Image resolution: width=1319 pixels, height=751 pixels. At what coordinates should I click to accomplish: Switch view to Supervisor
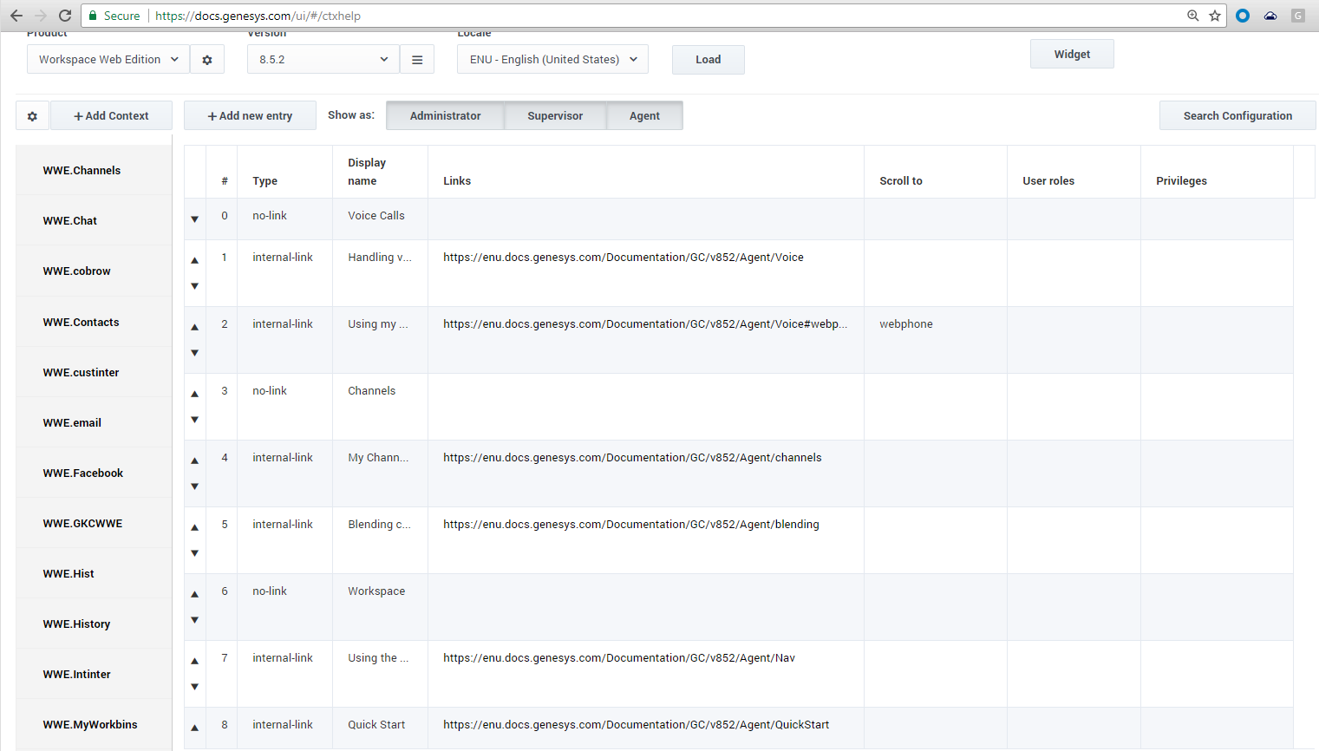555,116
